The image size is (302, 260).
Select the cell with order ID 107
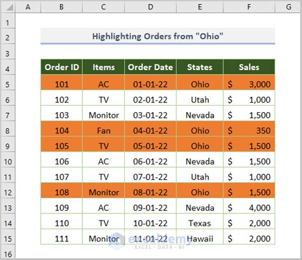62,175
